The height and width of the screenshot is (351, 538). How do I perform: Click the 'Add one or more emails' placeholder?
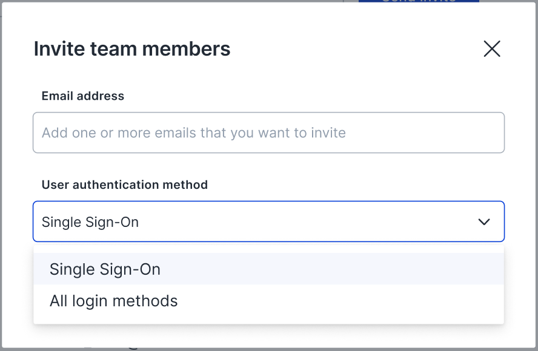(x=194, y=133)
